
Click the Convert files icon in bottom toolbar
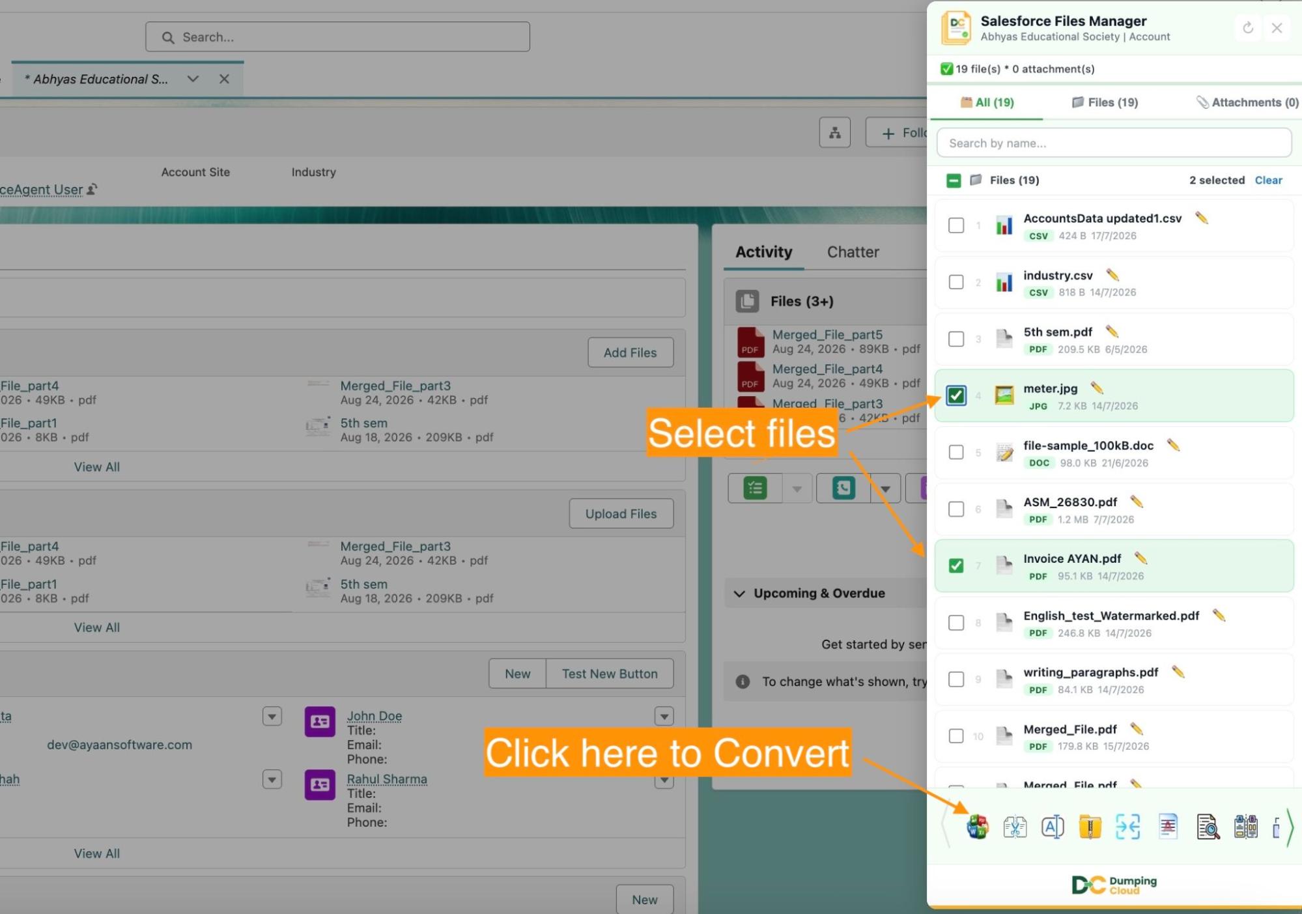point(978,827)
